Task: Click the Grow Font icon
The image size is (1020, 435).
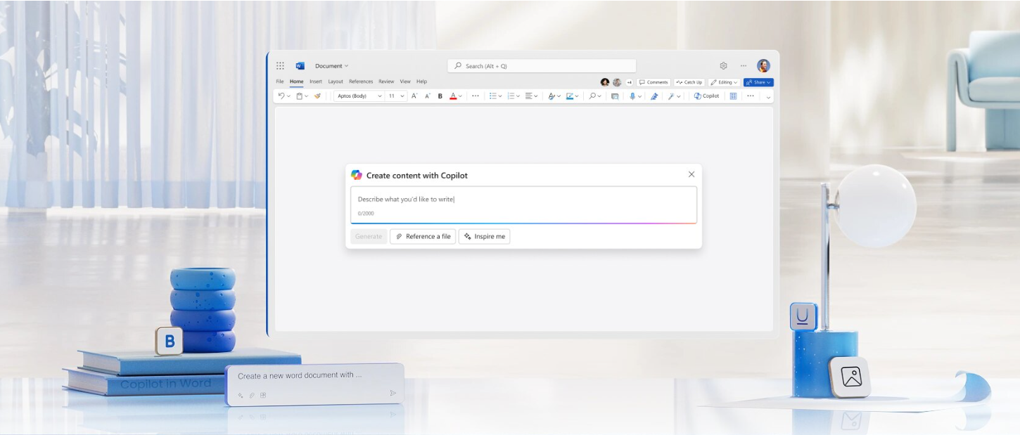Action: tap(414, 96)
